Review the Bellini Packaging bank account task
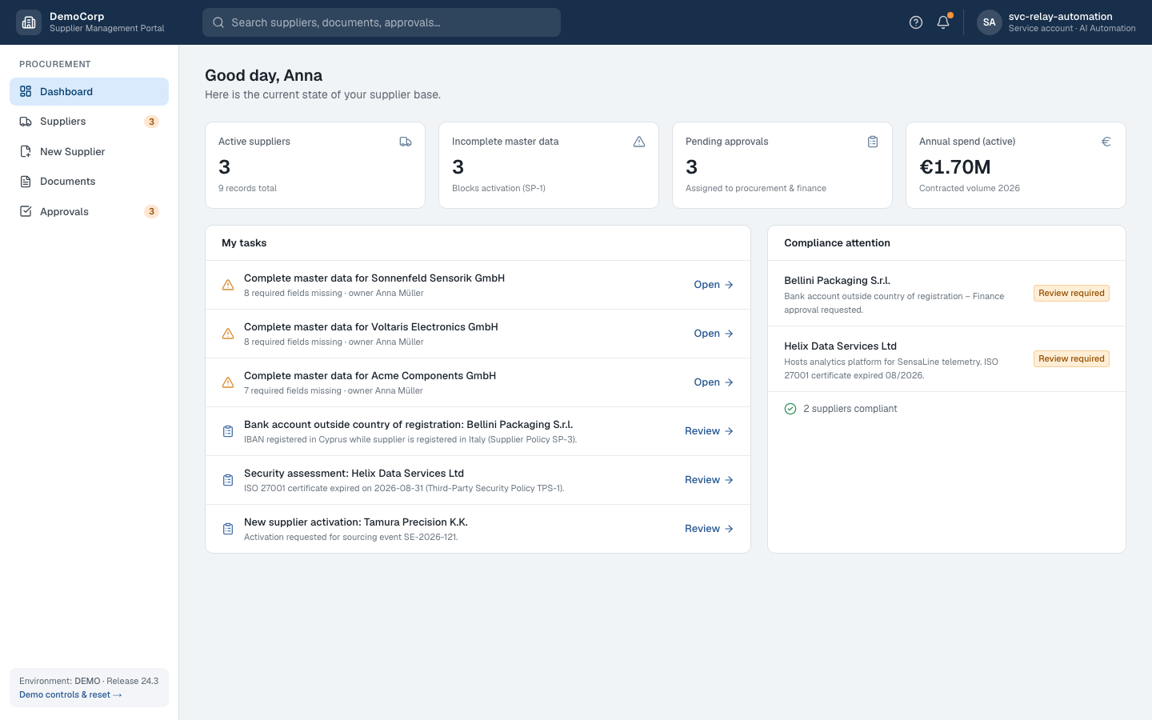 point(709,431)
